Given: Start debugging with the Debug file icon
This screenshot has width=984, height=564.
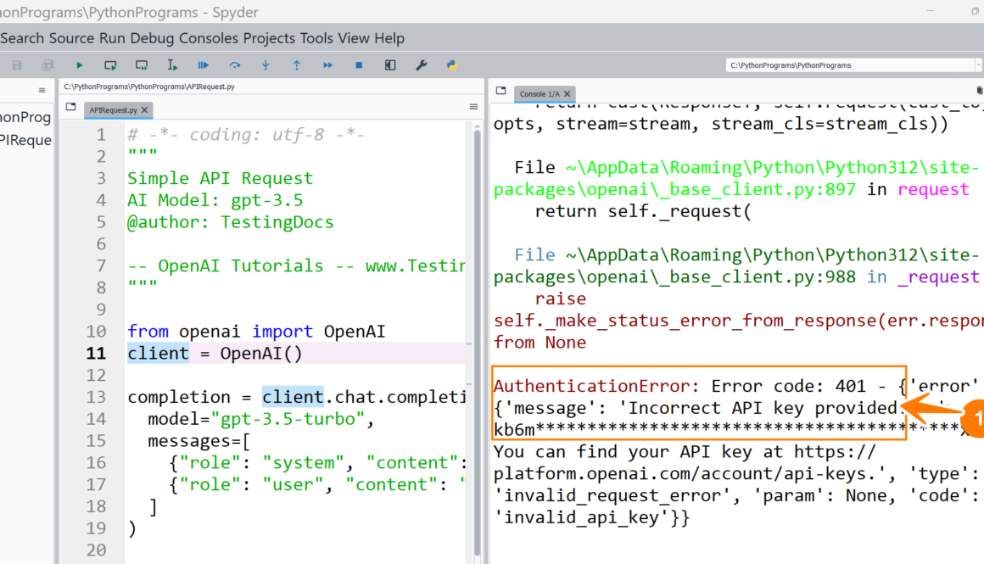Looking at the screenshot, I should (204, 65).
